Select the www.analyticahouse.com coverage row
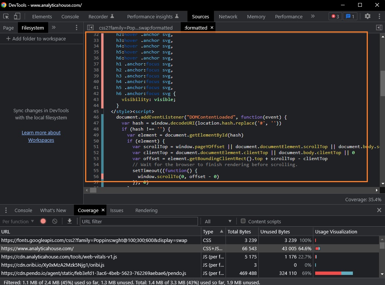Viewport: 385px width, 285px height. [190, 248]
